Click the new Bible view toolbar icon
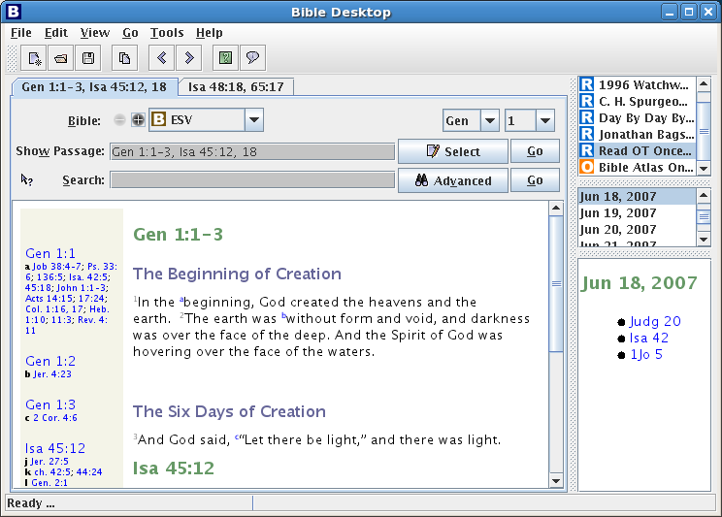 coord(34,58)
